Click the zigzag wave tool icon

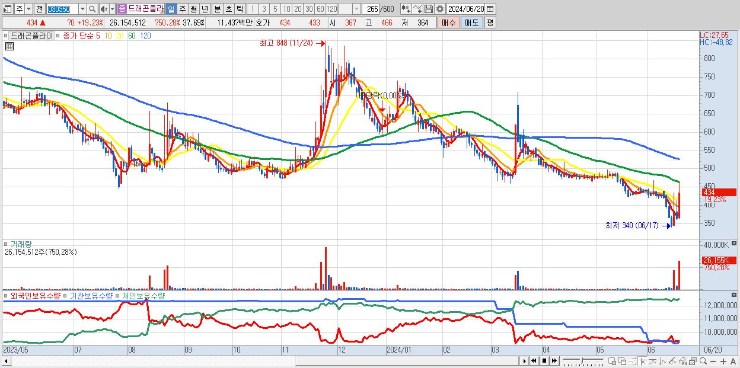click(663, 361)
